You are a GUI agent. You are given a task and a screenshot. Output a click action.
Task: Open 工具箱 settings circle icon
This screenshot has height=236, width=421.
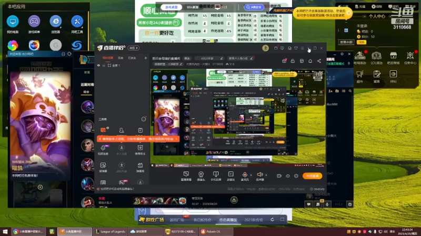coord(144,119)
